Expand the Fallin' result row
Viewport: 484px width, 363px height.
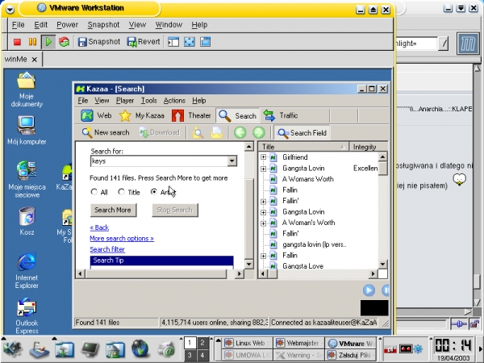click(263, 201)
